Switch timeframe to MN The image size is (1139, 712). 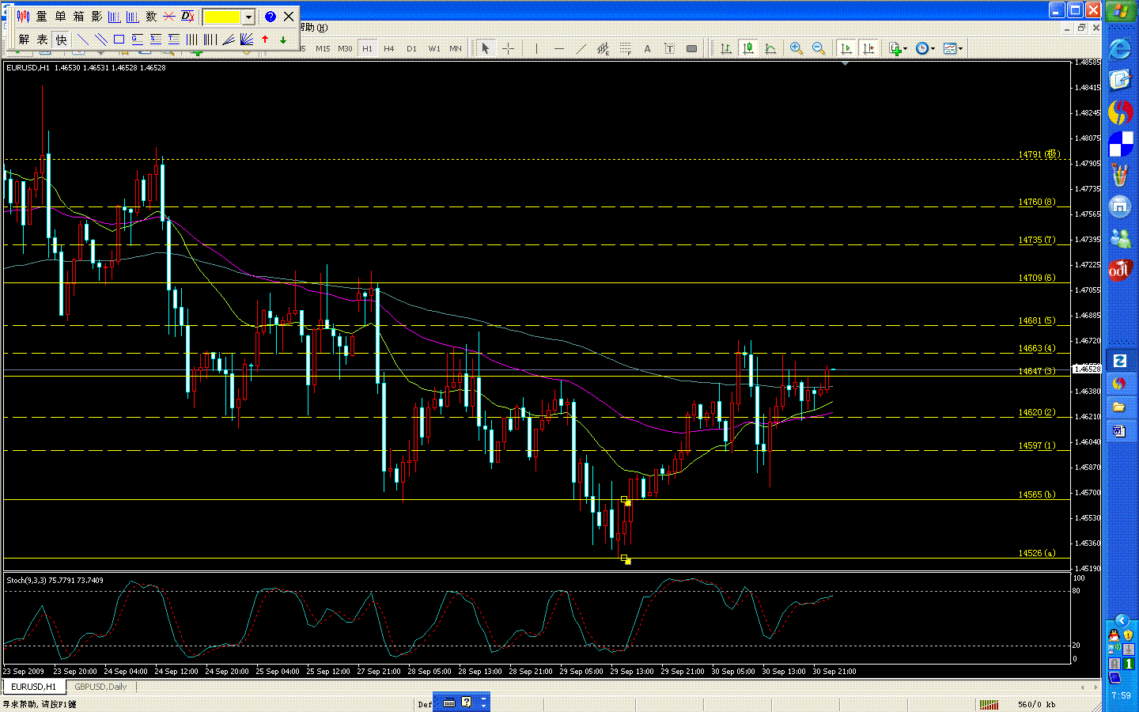pos(456,49)
